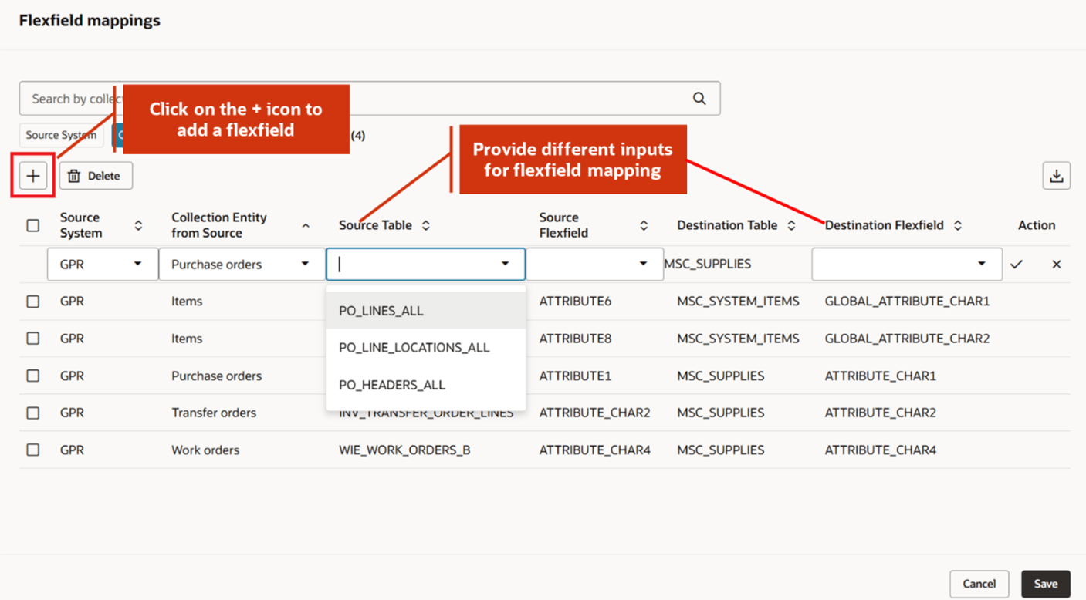Click the Source System filter chip
The width and height of the screenshot is (1086, 600).
pyautogui.click(x=61, y=135)
